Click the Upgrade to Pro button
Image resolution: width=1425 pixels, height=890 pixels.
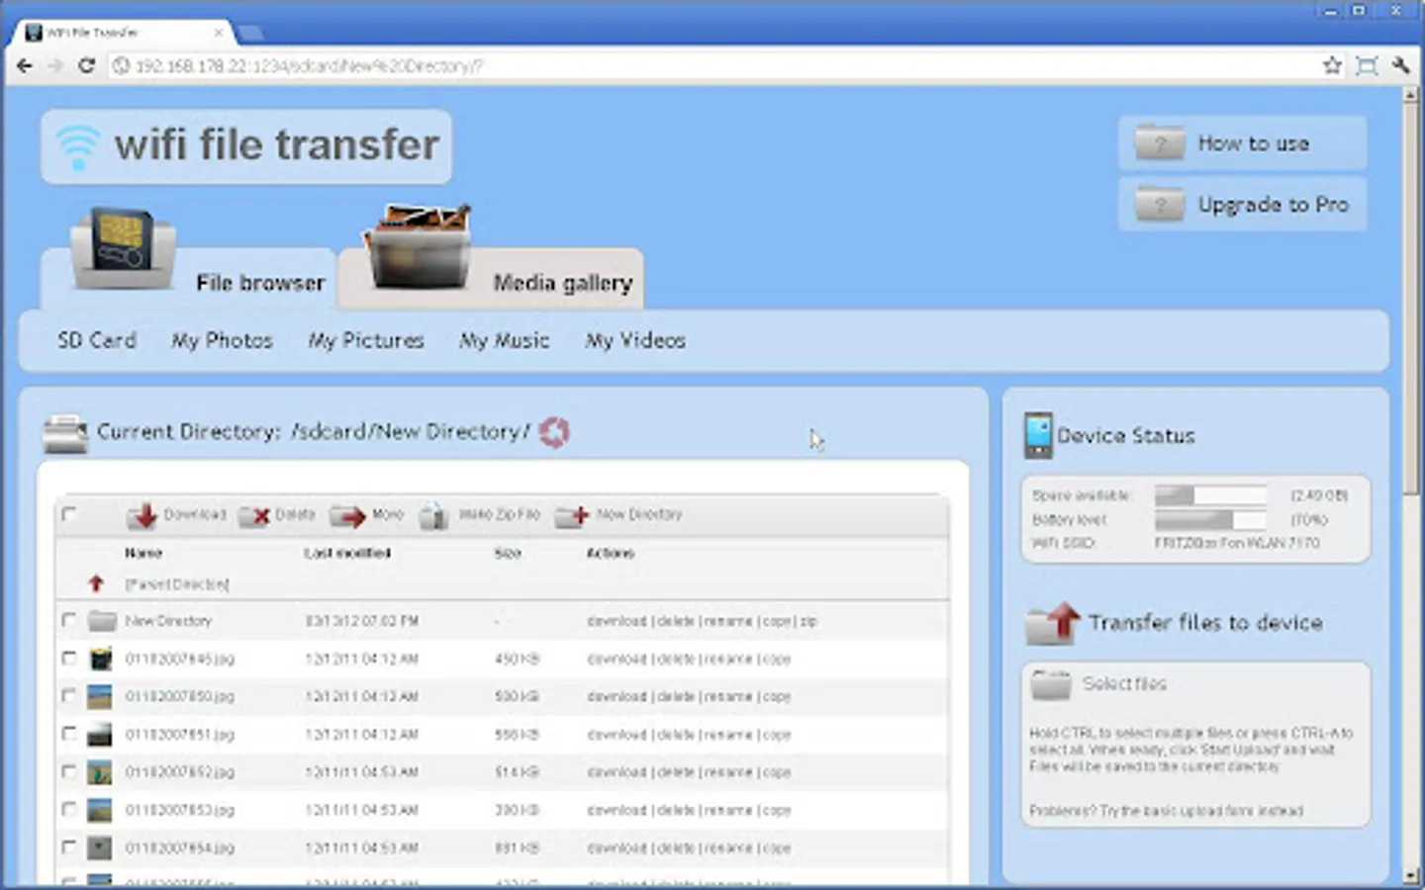[x=1243, y=205]
